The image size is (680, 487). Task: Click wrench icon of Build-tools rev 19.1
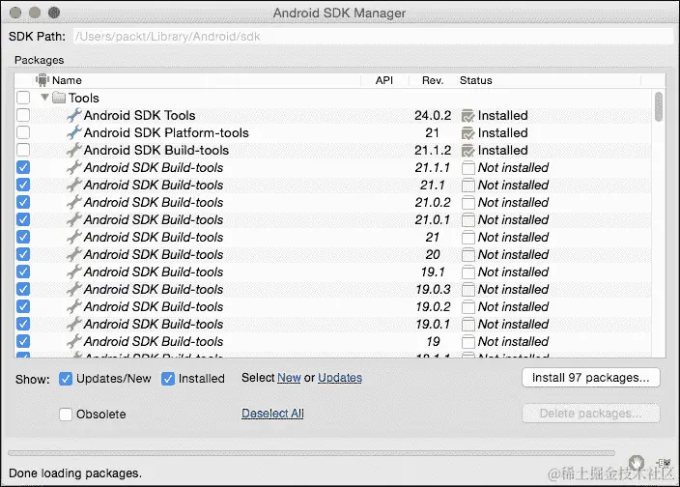click(x=74, y=272)
